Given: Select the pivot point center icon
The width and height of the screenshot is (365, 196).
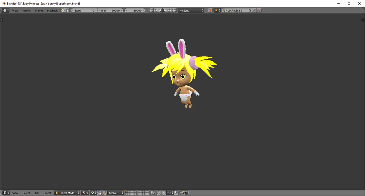Looking at the screenshot, I should tap(92, 193).
